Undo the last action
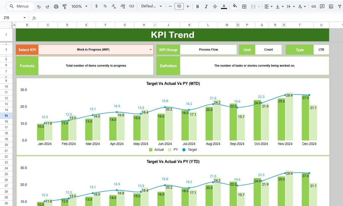The image size is (343, 206). coord(39,6)
